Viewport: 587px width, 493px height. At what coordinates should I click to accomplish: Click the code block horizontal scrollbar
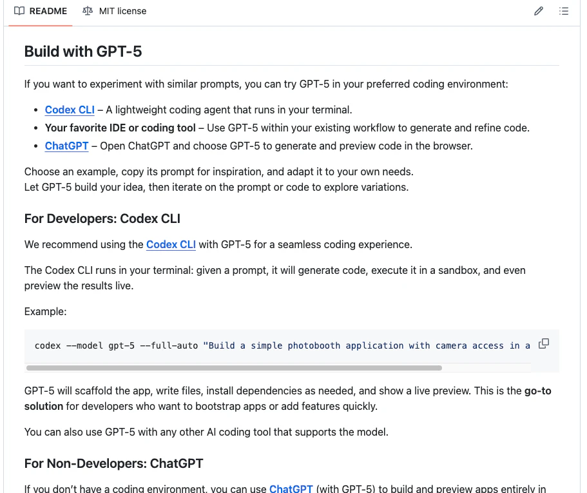234,368
